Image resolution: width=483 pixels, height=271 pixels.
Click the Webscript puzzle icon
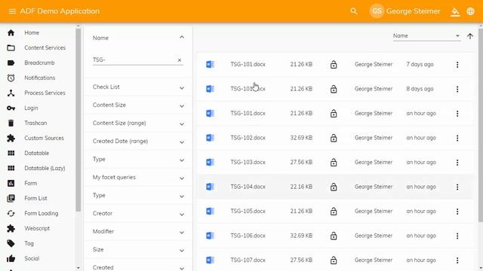[11, 228]
